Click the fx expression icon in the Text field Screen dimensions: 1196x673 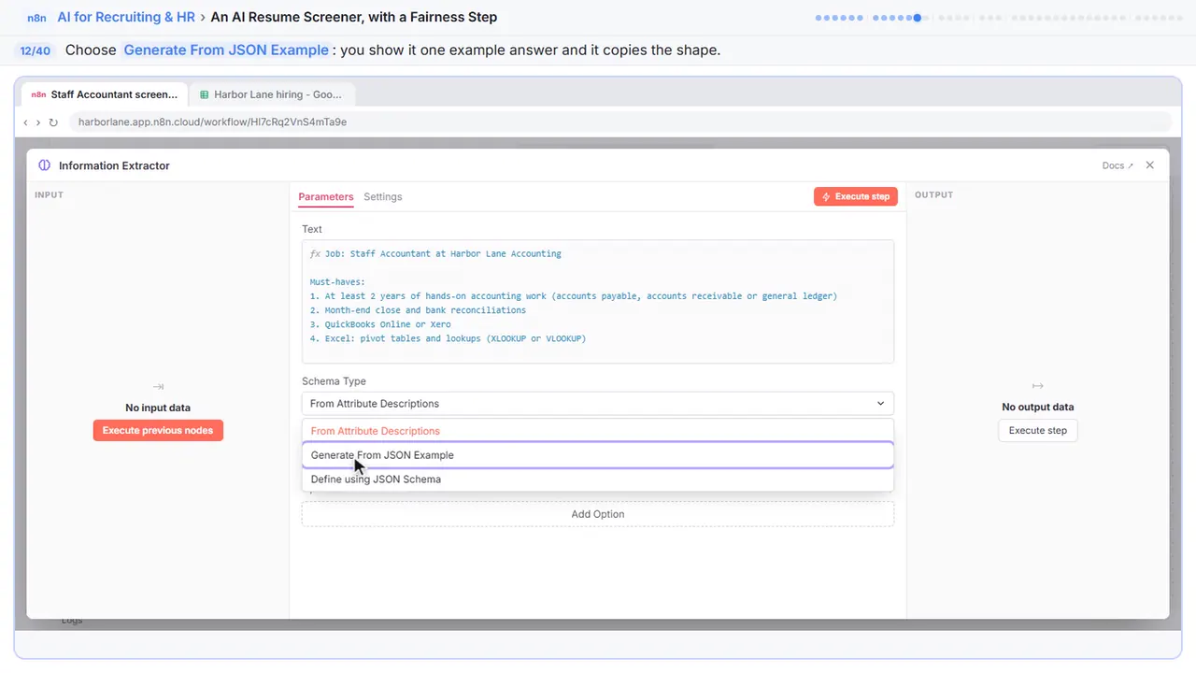(315, 253)
